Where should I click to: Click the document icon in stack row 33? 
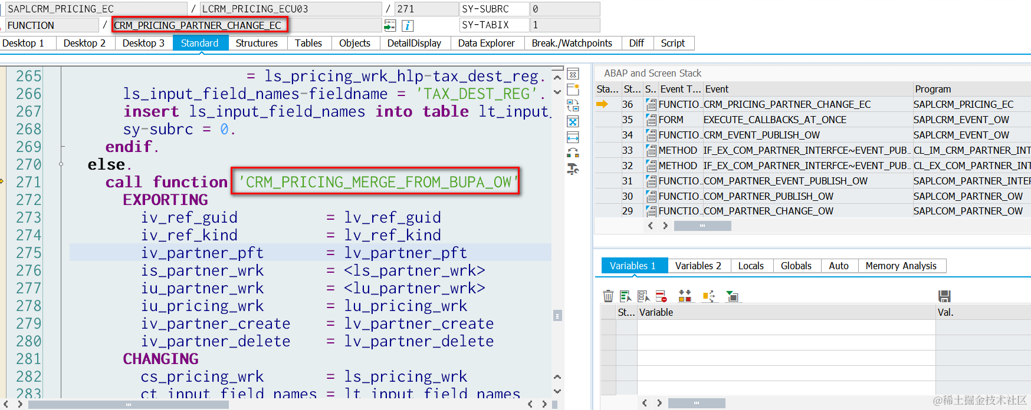click(x=651, y=150)
